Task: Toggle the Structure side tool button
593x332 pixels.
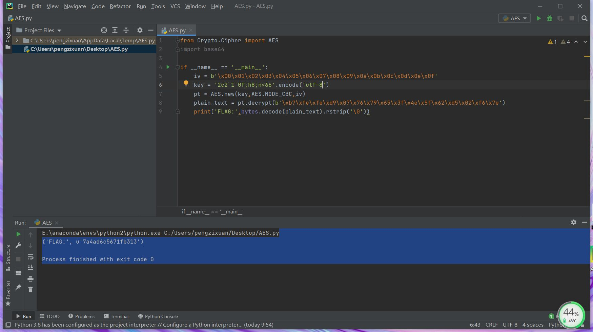Action: (x=8, y=257)
